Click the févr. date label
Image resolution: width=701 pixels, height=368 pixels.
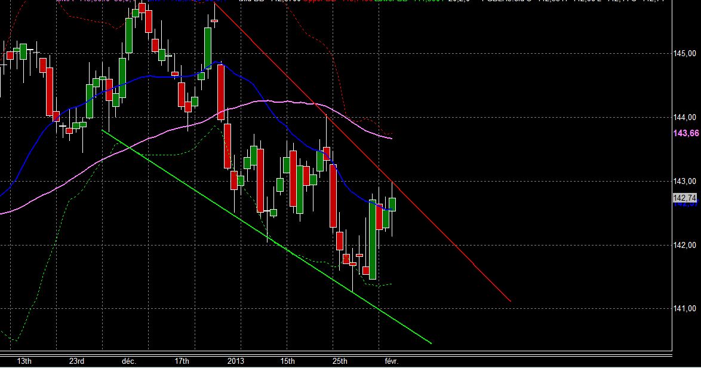tap(392, 361)
